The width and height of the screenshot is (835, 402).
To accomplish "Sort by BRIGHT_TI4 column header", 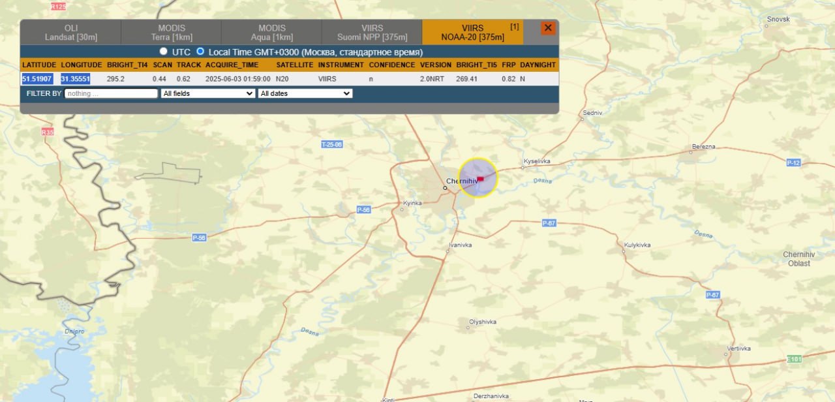I will coord(128,65).
